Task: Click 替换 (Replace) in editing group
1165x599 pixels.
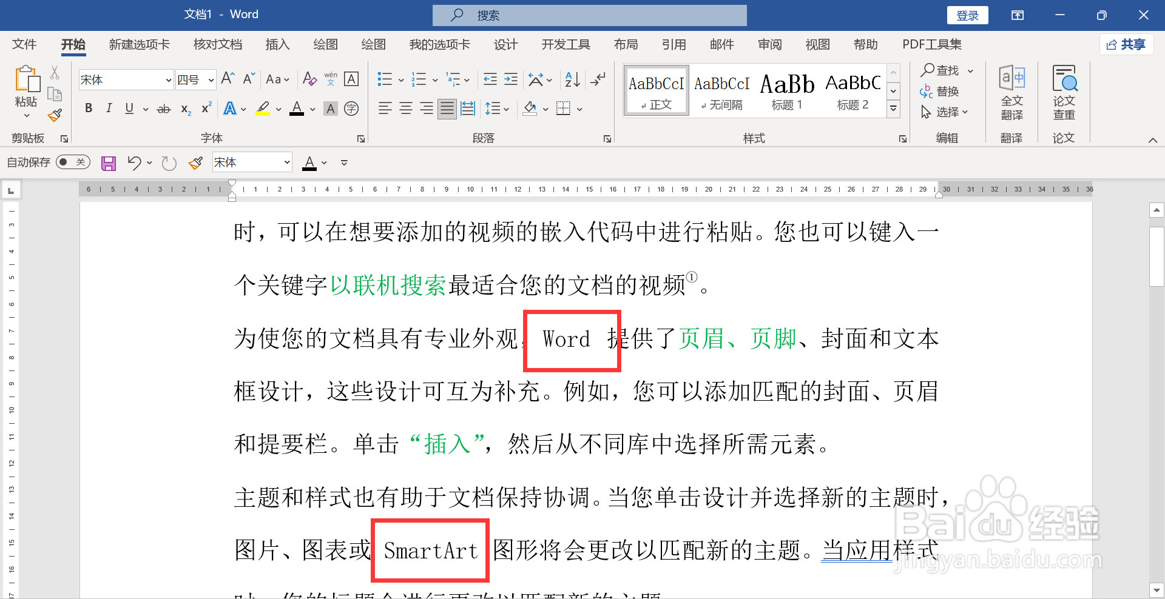Action: click(939, 92)
